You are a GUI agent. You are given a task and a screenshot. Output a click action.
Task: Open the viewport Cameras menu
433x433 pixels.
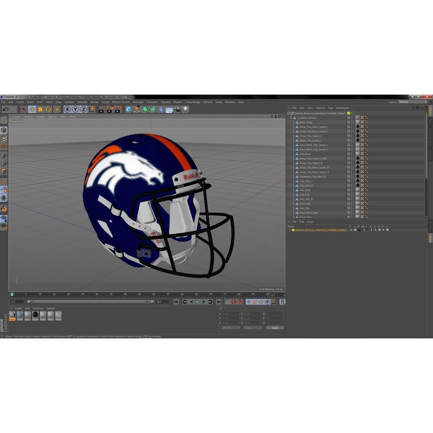(x=28, y=117)
